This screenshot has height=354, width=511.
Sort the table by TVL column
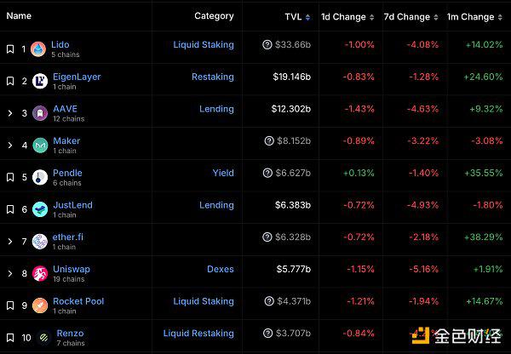pos(297,17)
